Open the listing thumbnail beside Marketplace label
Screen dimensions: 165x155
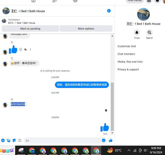(4, 21)
